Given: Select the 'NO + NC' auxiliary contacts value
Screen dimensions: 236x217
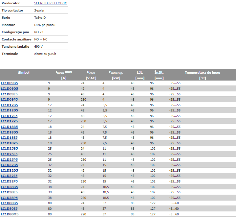Looking at the screenshot, I should [x=41, y=39].
